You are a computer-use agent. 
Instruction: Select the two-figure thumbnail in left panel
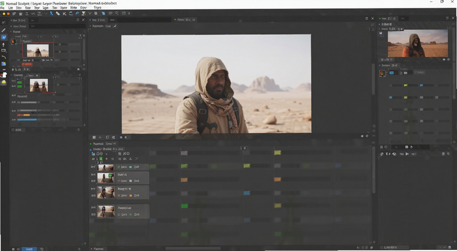click(39, 86)
